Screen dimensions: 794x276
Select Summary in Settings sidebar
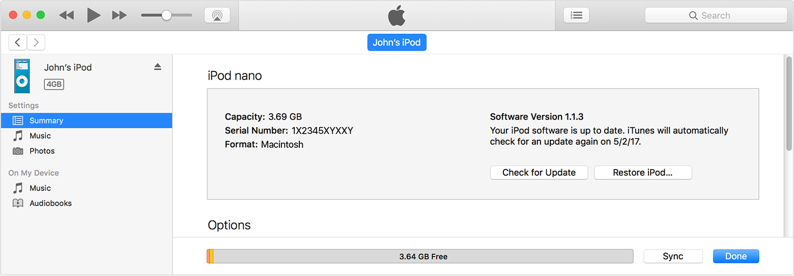point(87,121)
